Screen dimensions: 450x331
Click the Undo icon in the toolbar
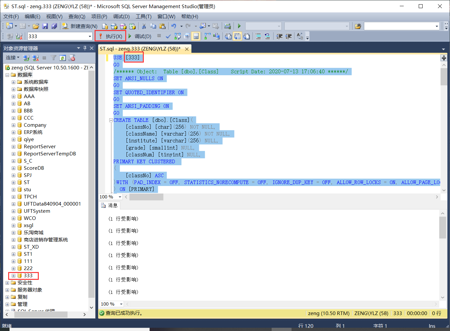click(x=173, y=26)
